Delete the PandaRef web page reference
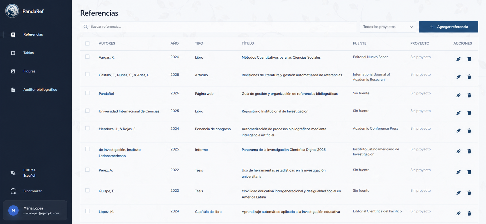 tap(469, 95)
